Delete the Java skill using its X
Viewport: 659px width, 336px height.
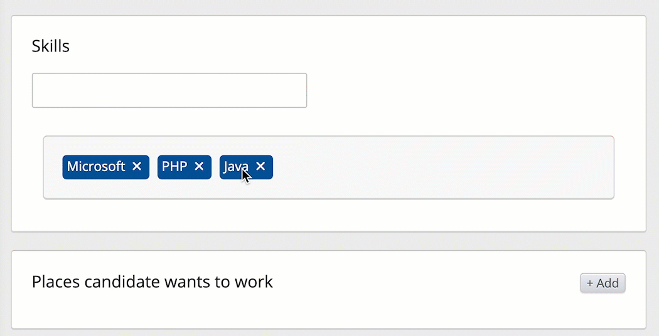point(260,167)
